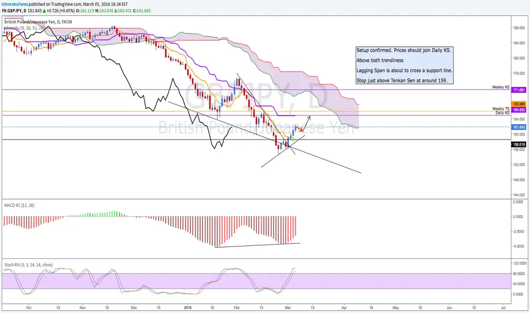
Task: Click the Jun date on time axis
Action: point(449,307)
